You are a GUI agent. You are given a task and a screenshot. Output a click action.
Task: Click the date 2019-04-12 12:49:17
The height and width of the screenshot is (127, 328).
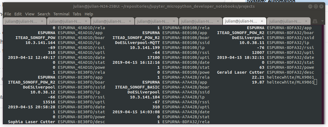click(32, 57)
